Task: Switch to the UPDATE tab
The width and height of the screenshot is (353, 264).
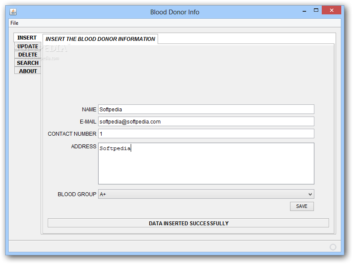Action: click(28, 46)
